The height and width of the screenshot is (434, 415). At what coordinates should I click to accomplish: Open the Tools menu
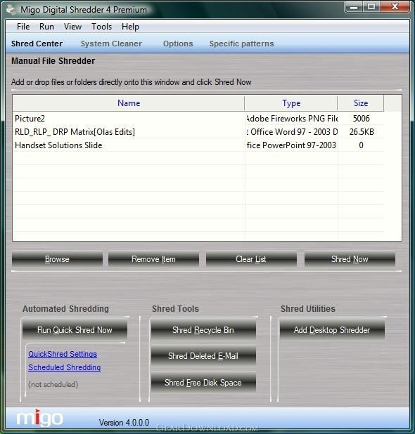point(102,27)
